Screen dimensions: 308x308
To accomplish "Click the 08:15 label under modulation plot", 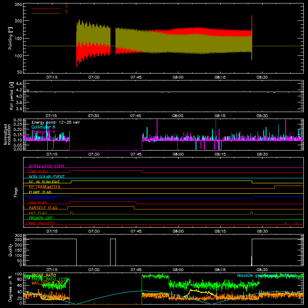I will [220, 154].
